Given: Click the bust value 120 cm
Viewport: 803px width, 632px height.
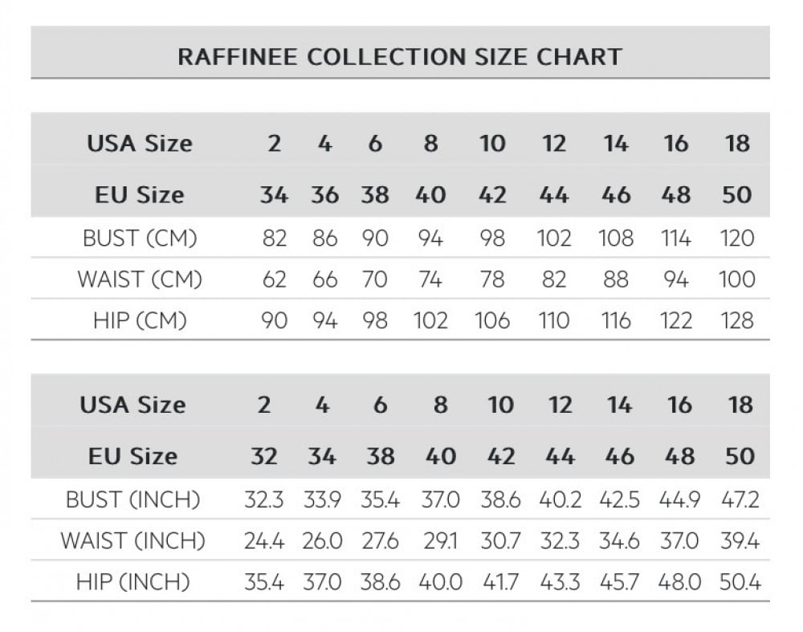Looking at the screenshot, I should [x=737, y=238].
